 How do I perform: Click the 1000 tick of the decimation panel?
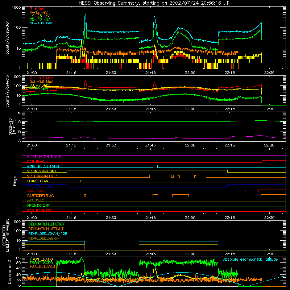tap(16, 222)
